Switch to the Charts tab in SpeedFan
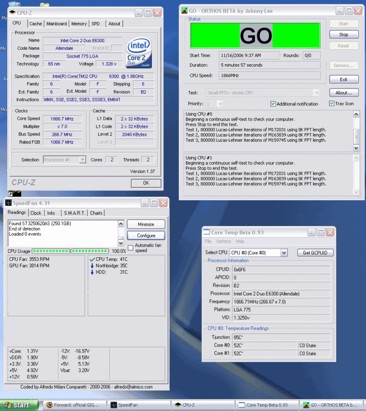The image size is (366, 411). click(96, 213)
